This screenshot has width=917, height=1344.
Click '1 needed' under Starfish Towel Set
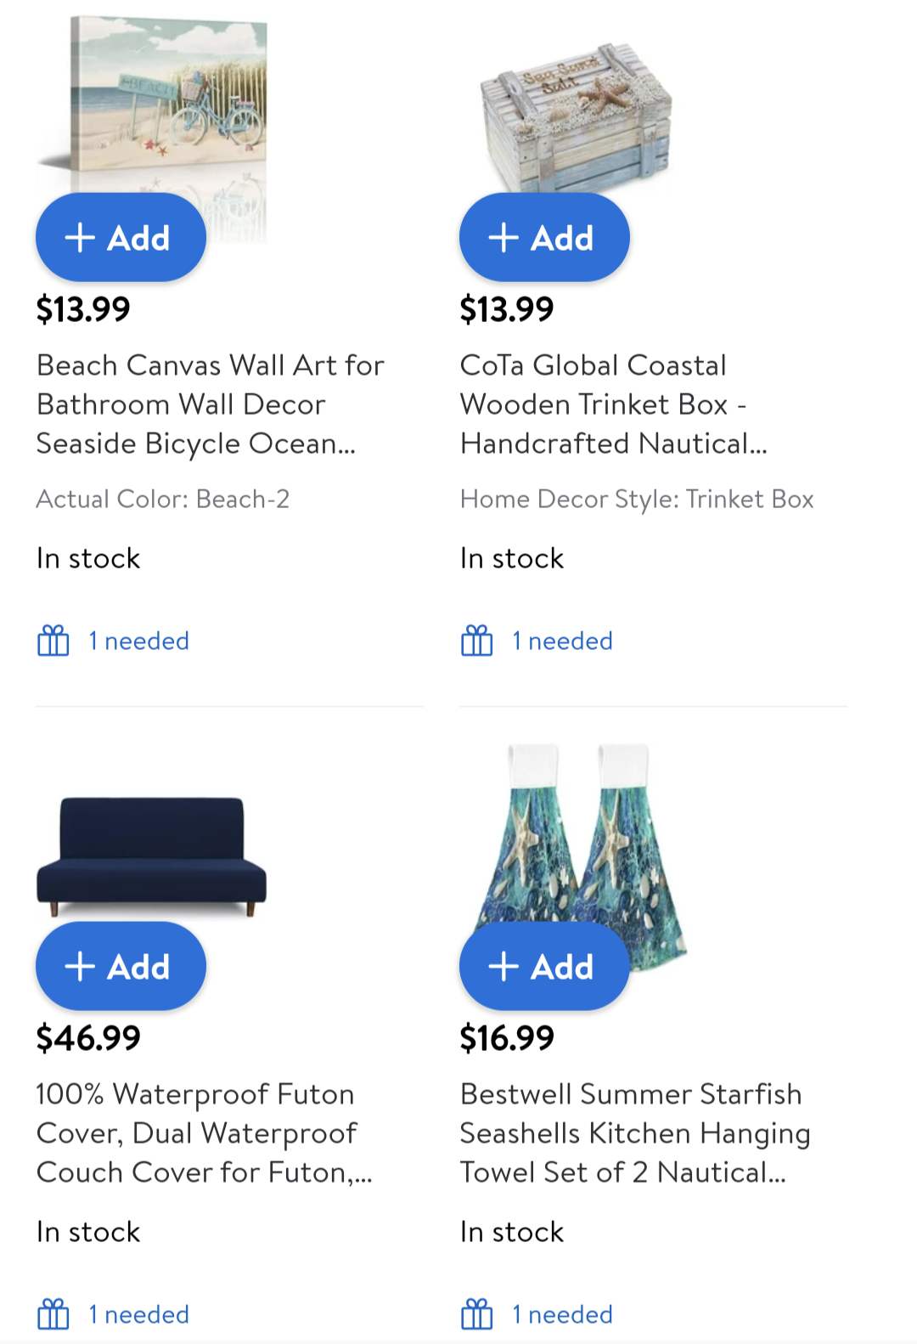562,1314
